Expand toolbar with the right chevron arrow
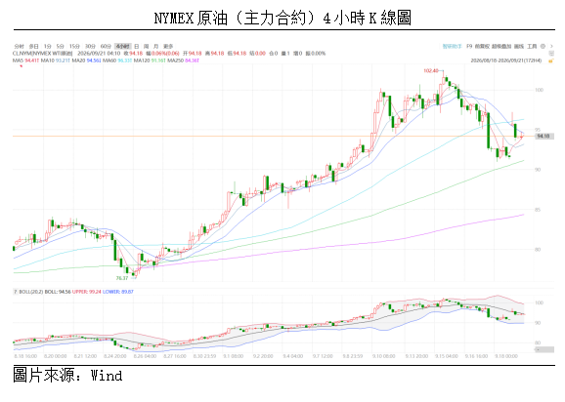 pyautogui.click(x=551, y=47)
